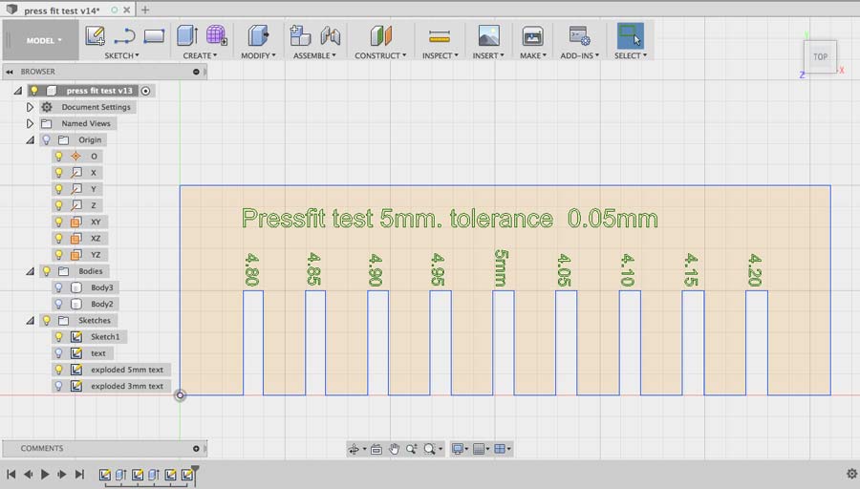860x489 pixels.
Task: Click the Offset Plane construct icon
Action: point(380,36)
